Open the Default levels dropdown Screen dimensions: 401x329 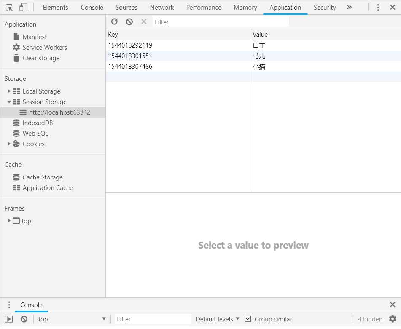pos(218,319)
